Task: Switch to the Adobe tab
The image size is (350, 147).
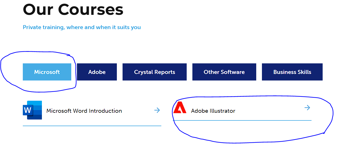Action: coord(97,72)
